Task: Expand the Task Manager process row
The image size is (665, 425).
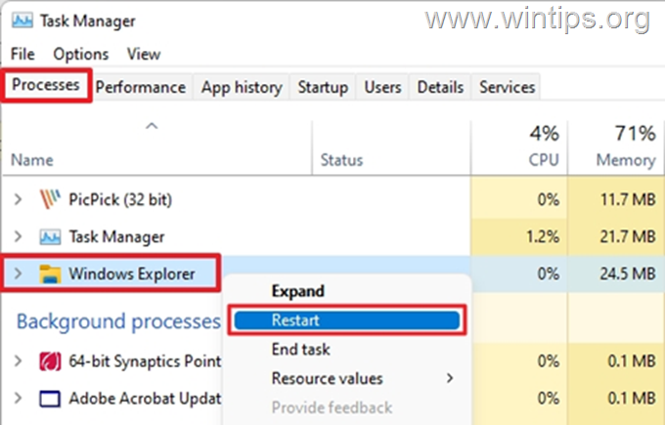Action: [18, 236]
